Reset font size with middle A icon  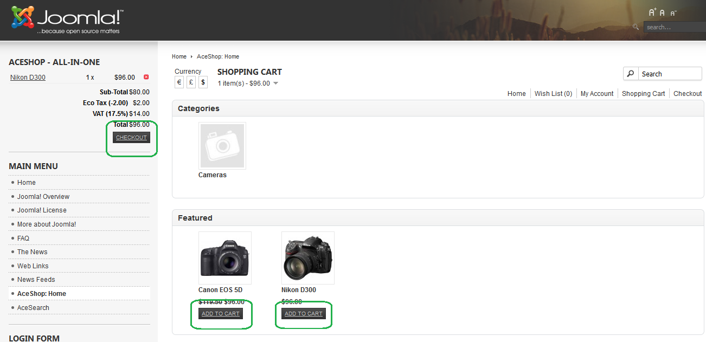(662, 13)
